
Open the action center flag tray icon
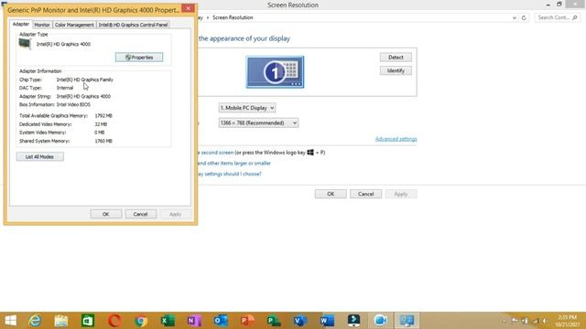point(515,321)
